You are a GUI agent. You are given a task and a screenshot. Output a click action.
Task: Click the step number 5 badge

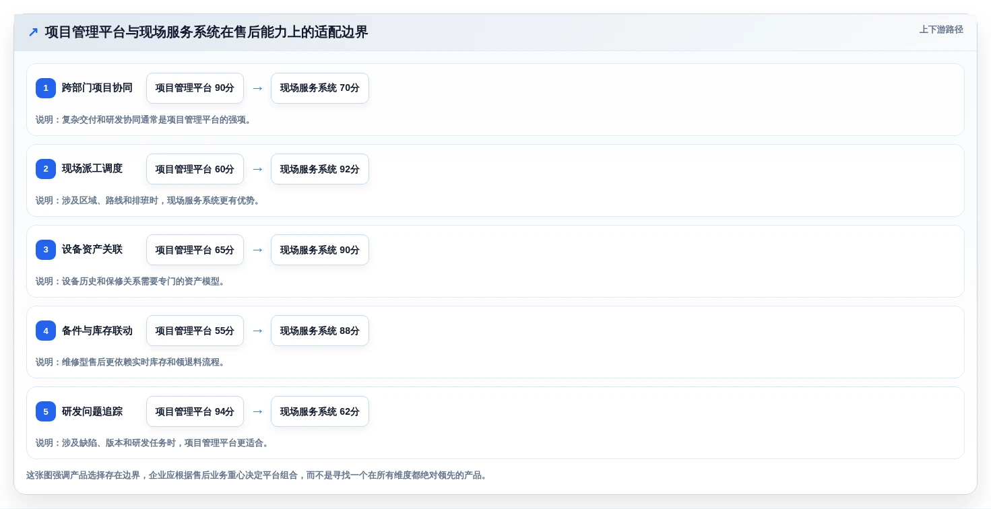[x=46, y=411]
